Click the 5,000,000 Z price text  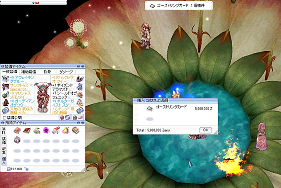[x=204, y=109]
